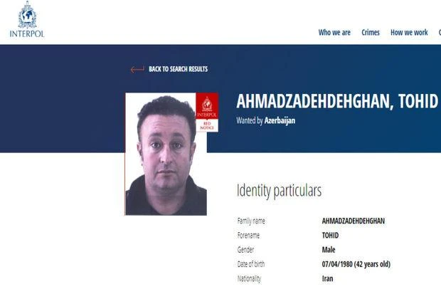Viewport: 441px width, 294px height.
Task: Click the nationality value Iran
Action: [327, 278]
